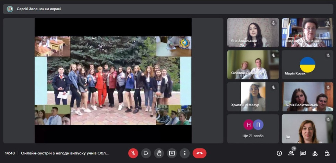336x163 pixels.
Task: Click the muted mic icon on Людмила Хілінська tile
Action: (328, 23)
